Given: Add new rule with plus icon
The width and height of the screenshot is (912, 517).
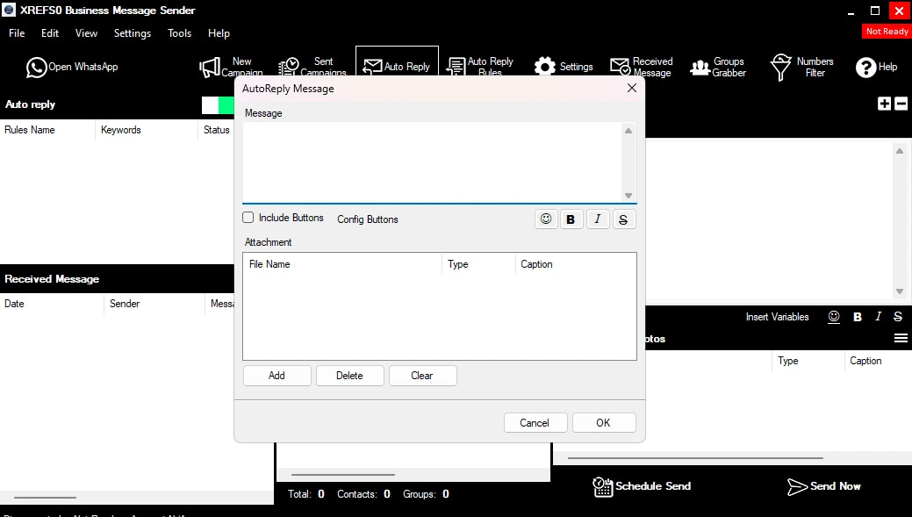Looking at the screenshot, I should click(x=884, y=104).
